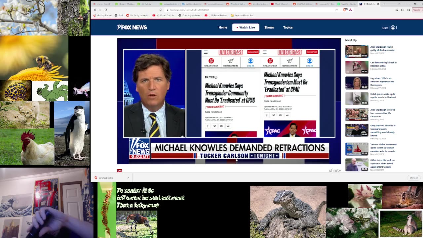Open the Imported From Firefox bookmark folder

pyautogui.click(x=242, y=16)
